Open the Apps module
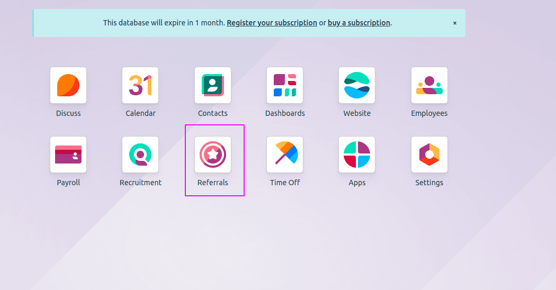This screenshot has width=556, height=290. tap(357, 155)
